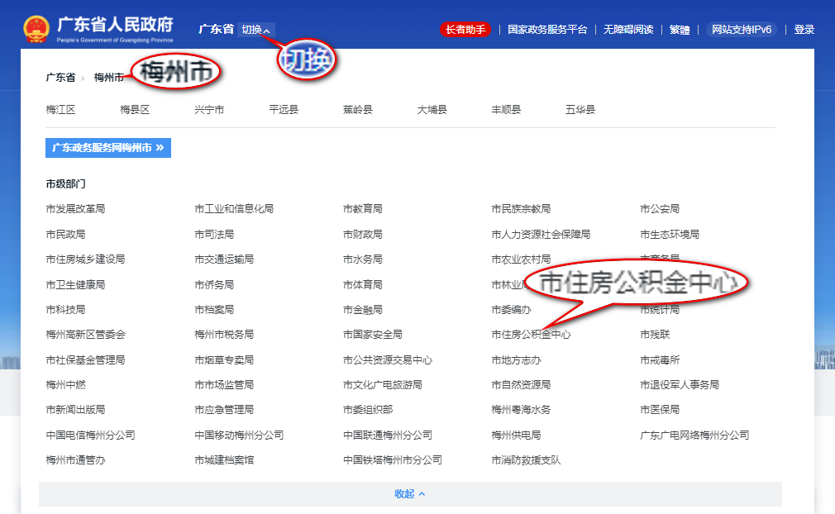Open 市地方志办 link
Viewport: 835px width, 514px height.
pos(516,360)
